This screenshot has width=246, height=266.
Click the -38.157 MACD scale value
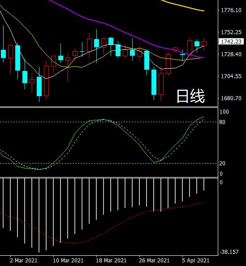coord(229,252)
